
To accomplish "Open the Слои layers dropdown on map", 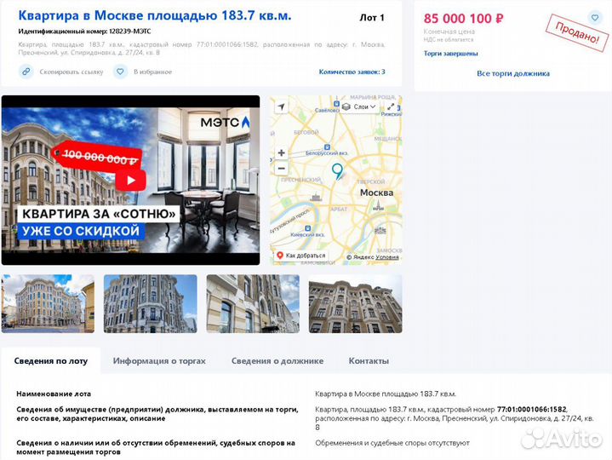I will coord(359,106).
